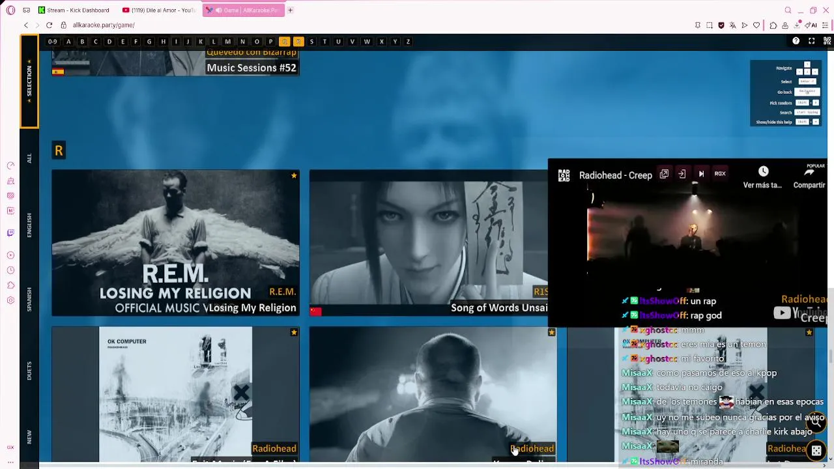The image size is (834, 469).
Task: Open the Aria AI toolbar button
Action: tap(812, 25)
